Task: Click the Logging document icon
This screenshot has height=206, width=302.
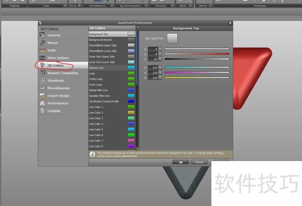Action: point(42,111)
